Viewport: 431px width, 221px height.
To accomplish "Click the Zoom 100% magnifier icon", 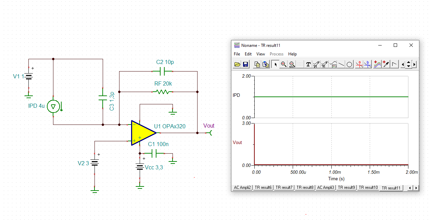I will [292, 64].
